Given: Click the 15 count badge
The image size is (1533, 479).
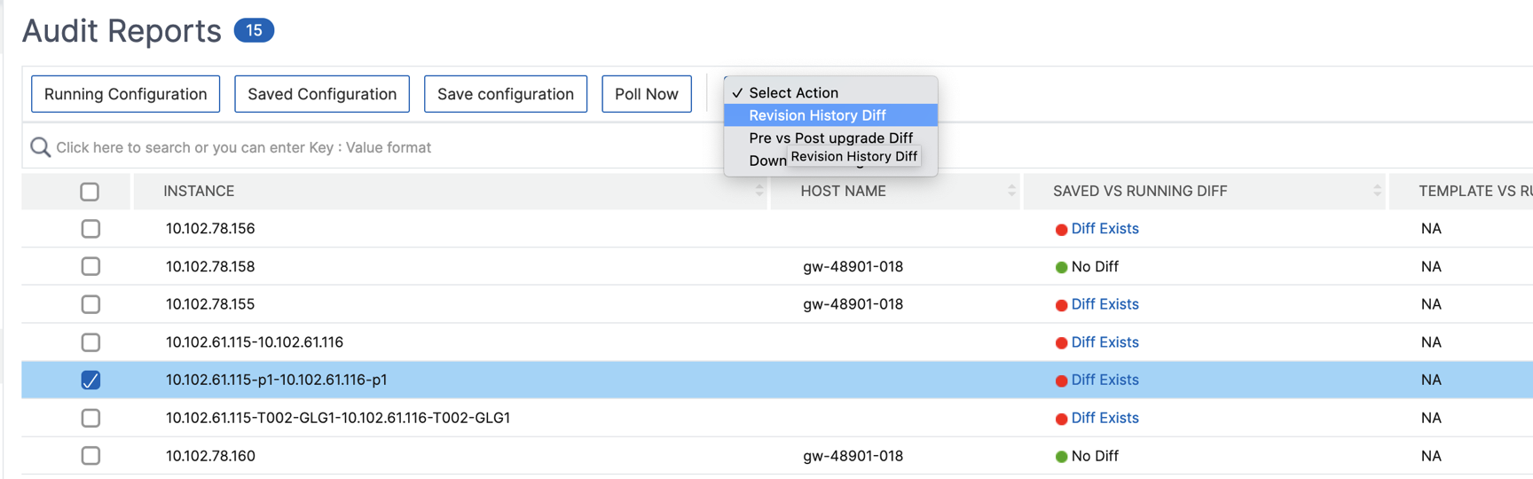Looking at the screenshot, I should [254, 30].
